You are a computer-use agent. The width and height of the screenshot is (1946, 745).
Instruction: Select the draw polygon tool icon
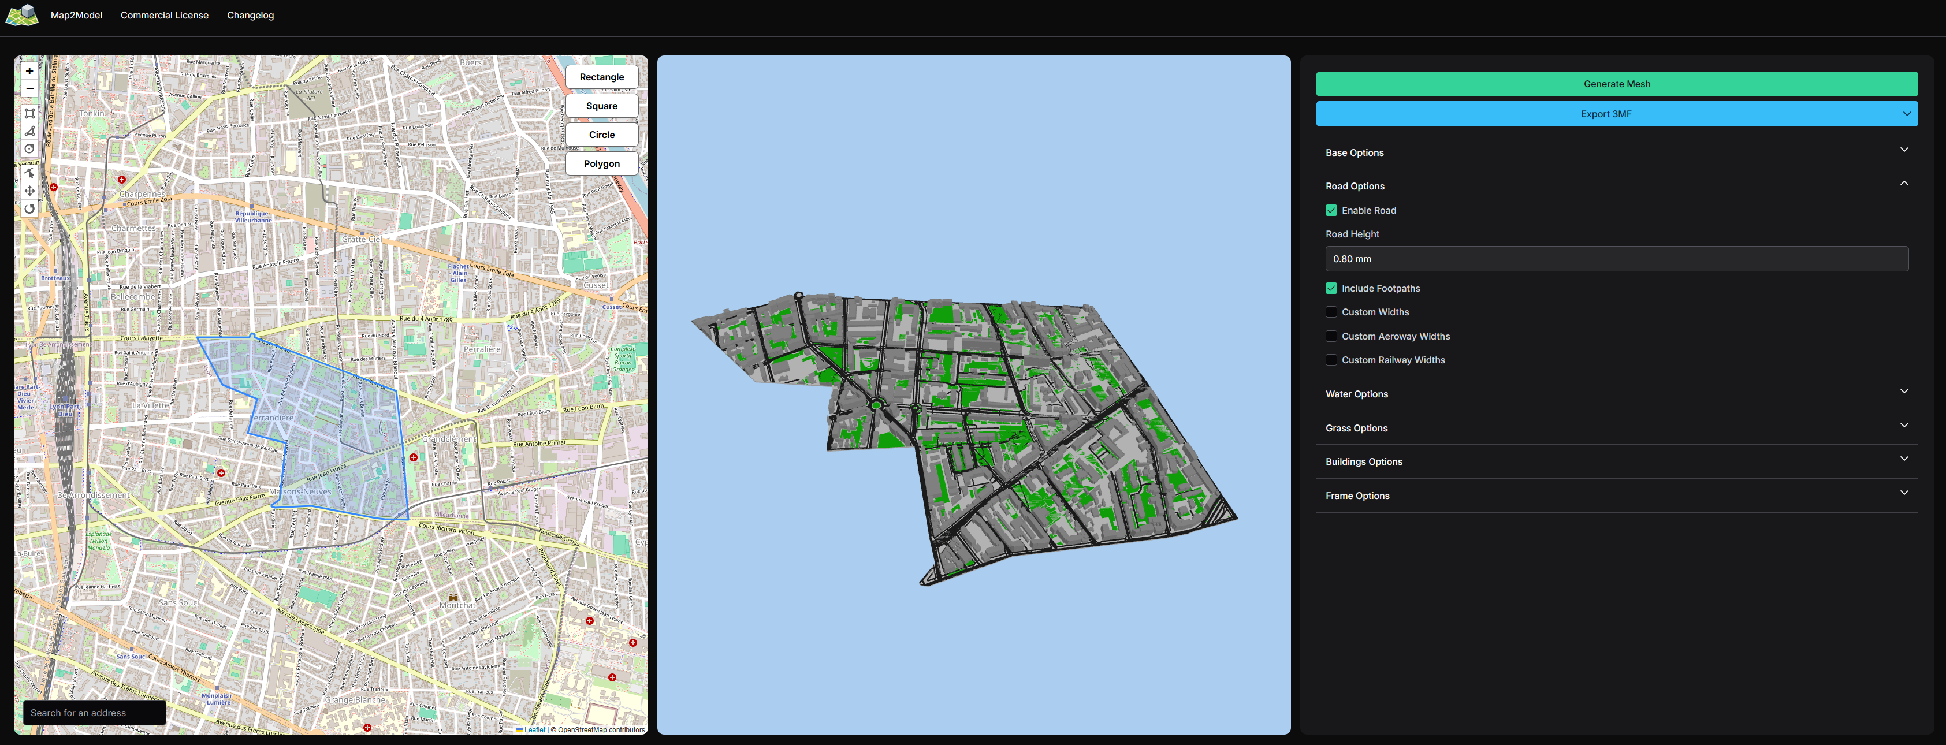pos(29,131)
